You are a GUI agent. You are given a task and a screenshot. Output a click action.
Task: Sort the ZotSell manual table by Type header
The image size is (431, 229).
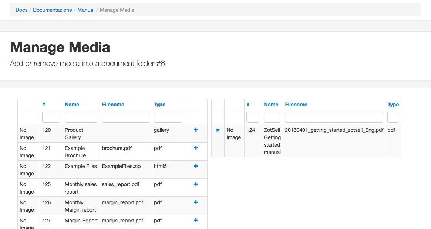(393, 105)
